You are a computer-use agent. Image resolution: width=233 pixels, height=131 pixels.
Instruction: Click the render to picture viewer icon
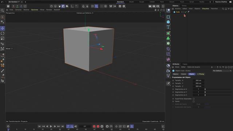tap(154, 6)
